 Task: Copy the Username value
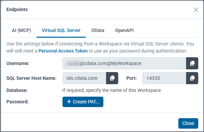(x=192, y=63)
